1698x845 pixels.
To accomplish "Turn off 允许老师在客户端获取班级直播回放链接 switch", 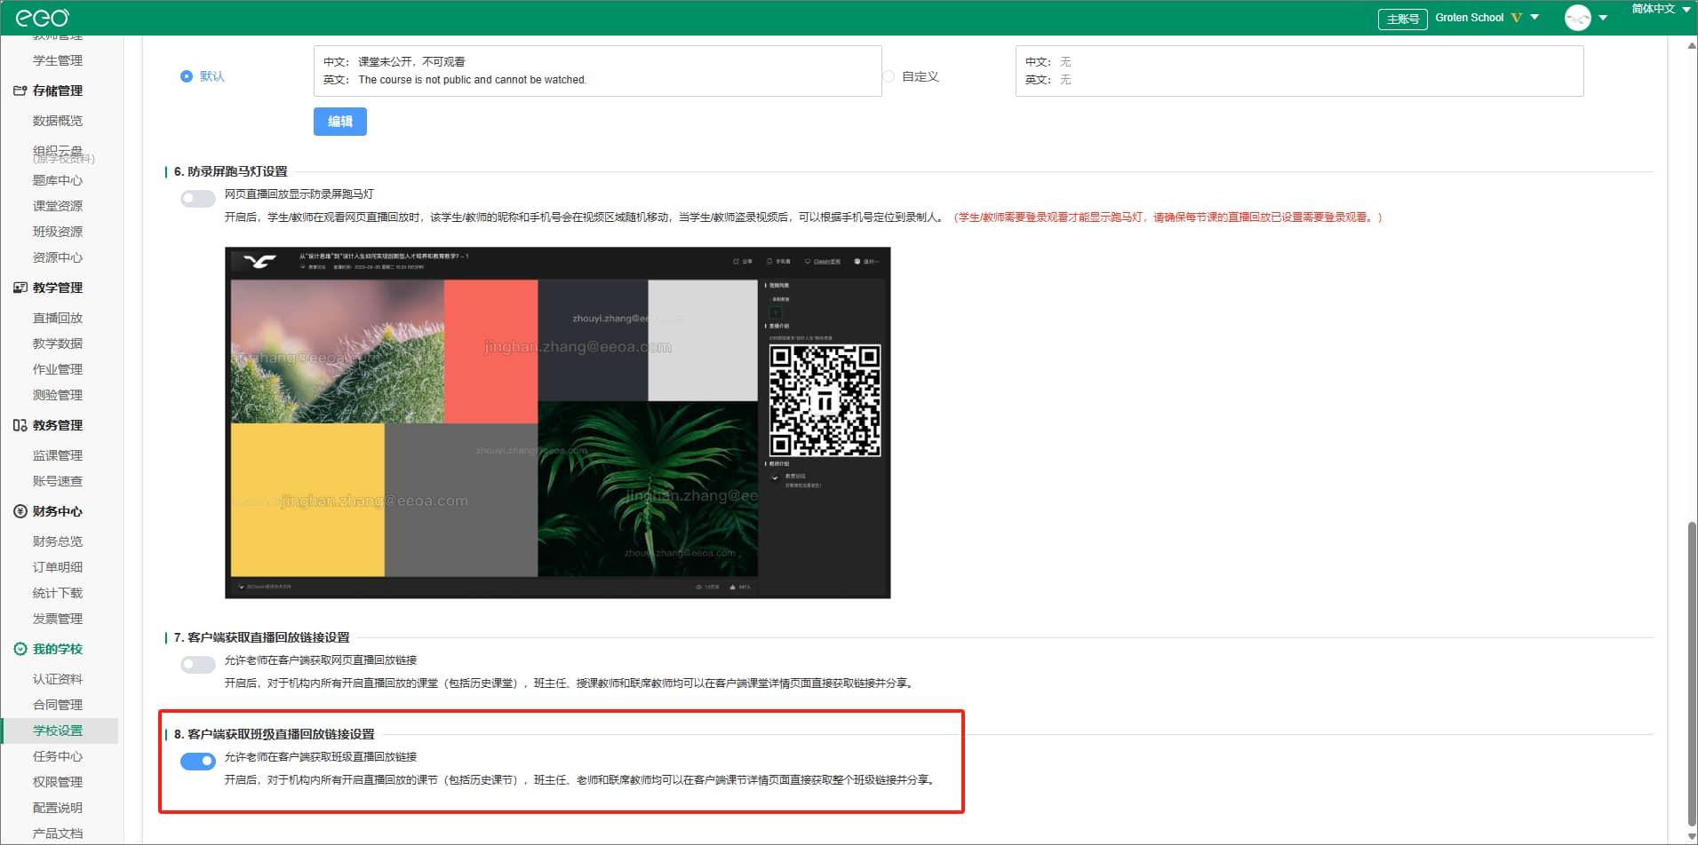I will point(197,761).
